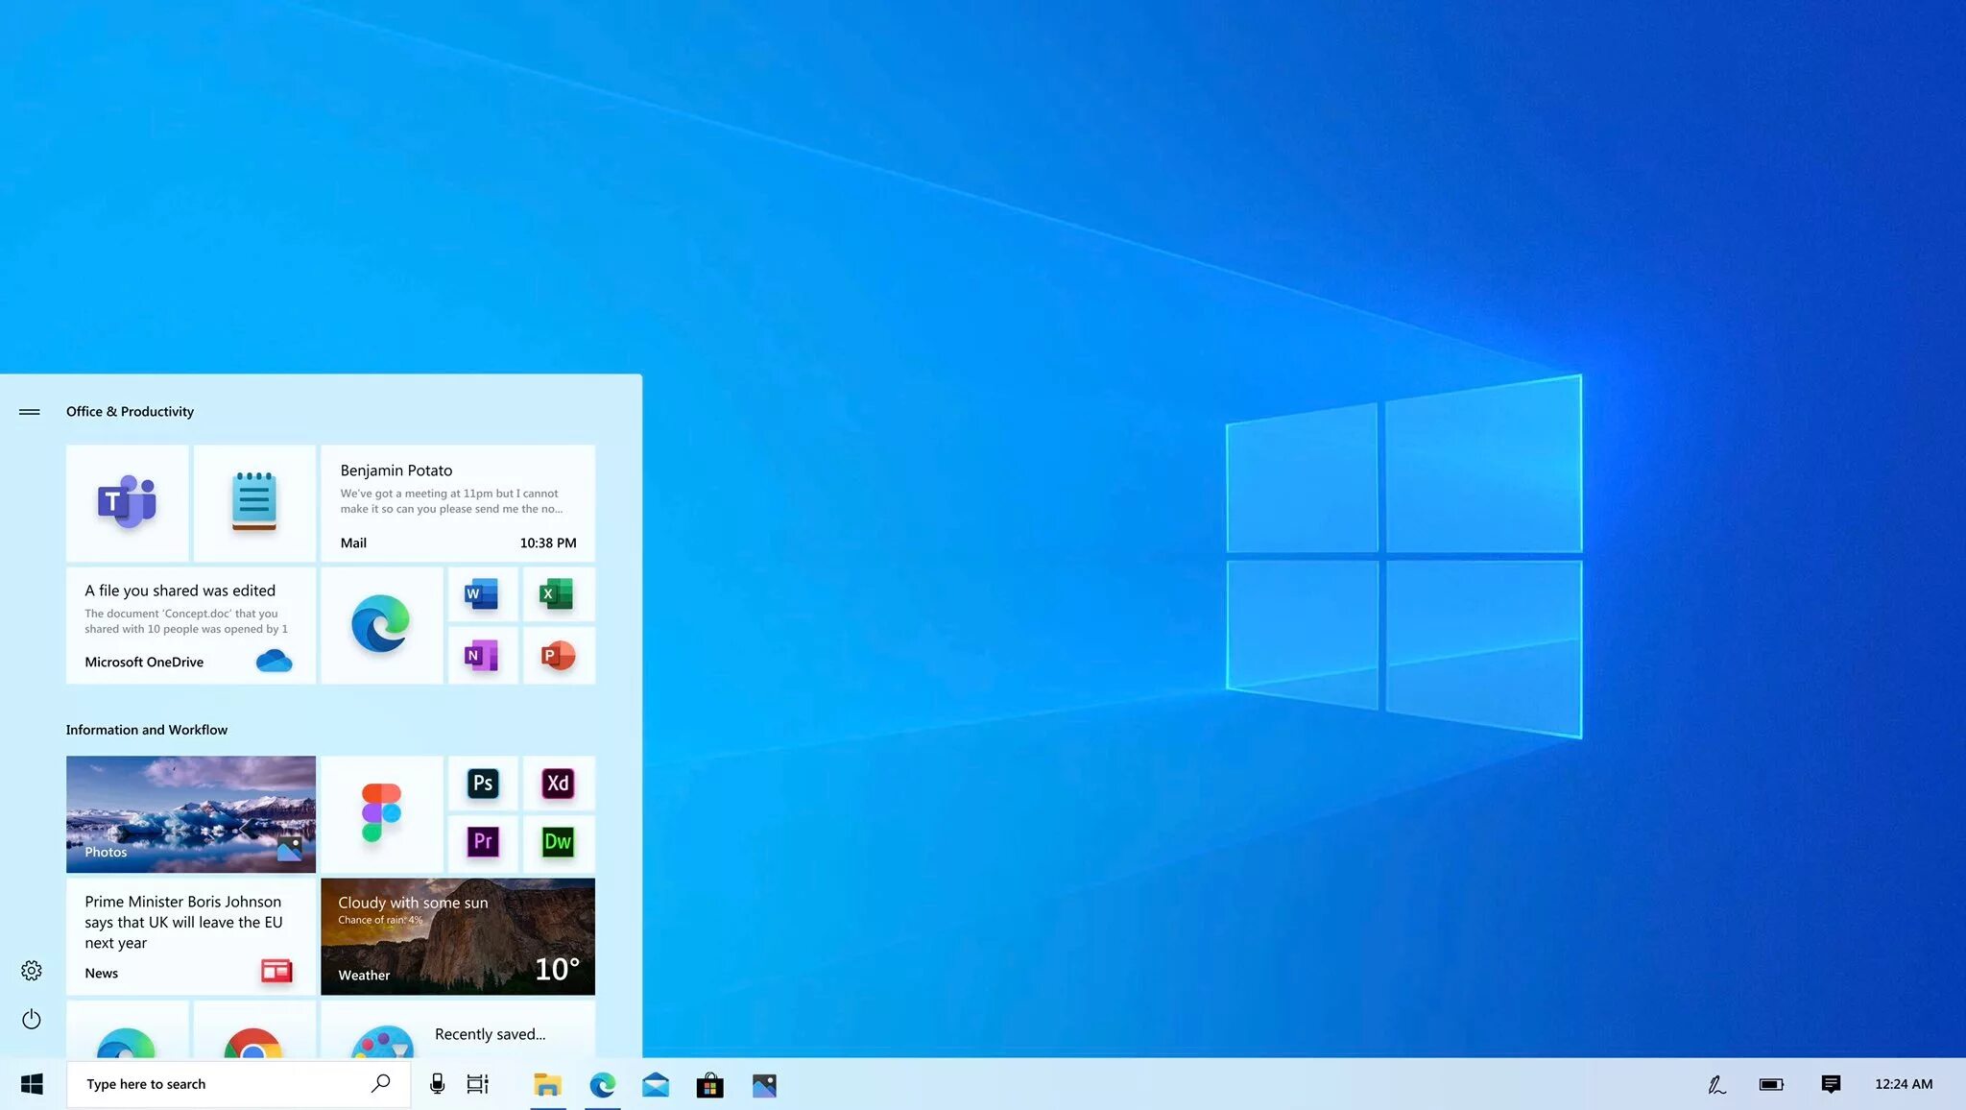The width and height of the screenshot is (1966, 1110).
Task: Open Settings via the gear icon
Action: point(32,971)
